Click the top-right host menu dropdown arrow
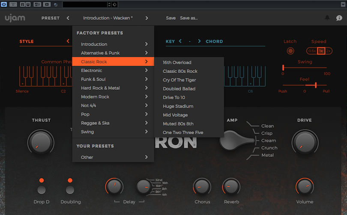Image resolution: width=347 pixels, height=215 pixels. tap(343, 4)
